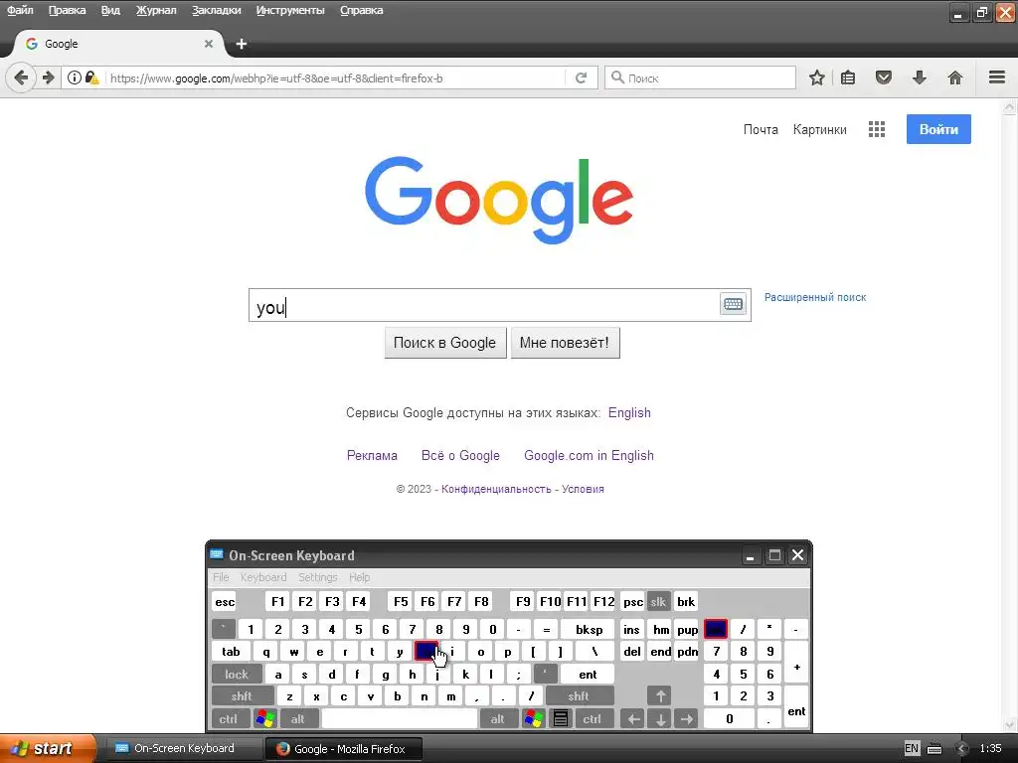1018x763 pixels.
Task: Open the Почта link
Action: point(761,129)
